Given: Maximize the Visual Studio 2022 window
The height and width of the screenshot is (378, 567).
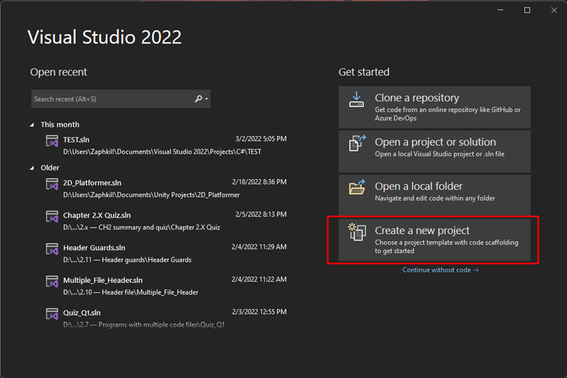Looking at the screenshot, I should point(527,10).
